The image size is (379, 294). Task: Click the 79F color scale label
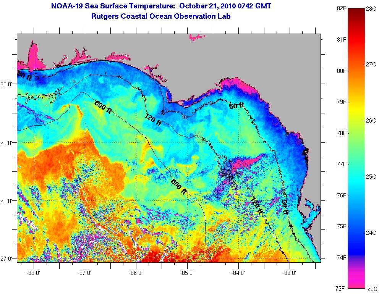[341, 102]
